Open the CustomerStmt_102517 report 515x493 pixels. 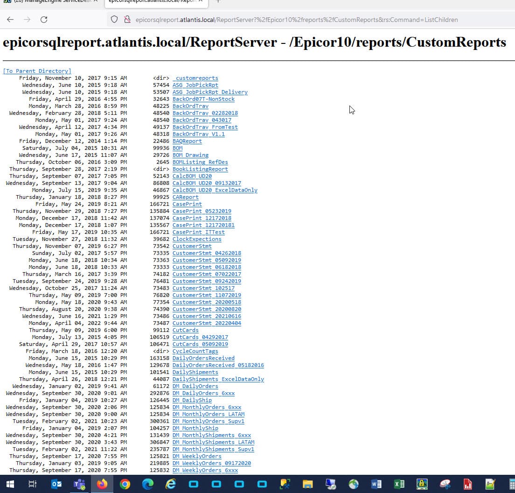click(x=204, y=288)
